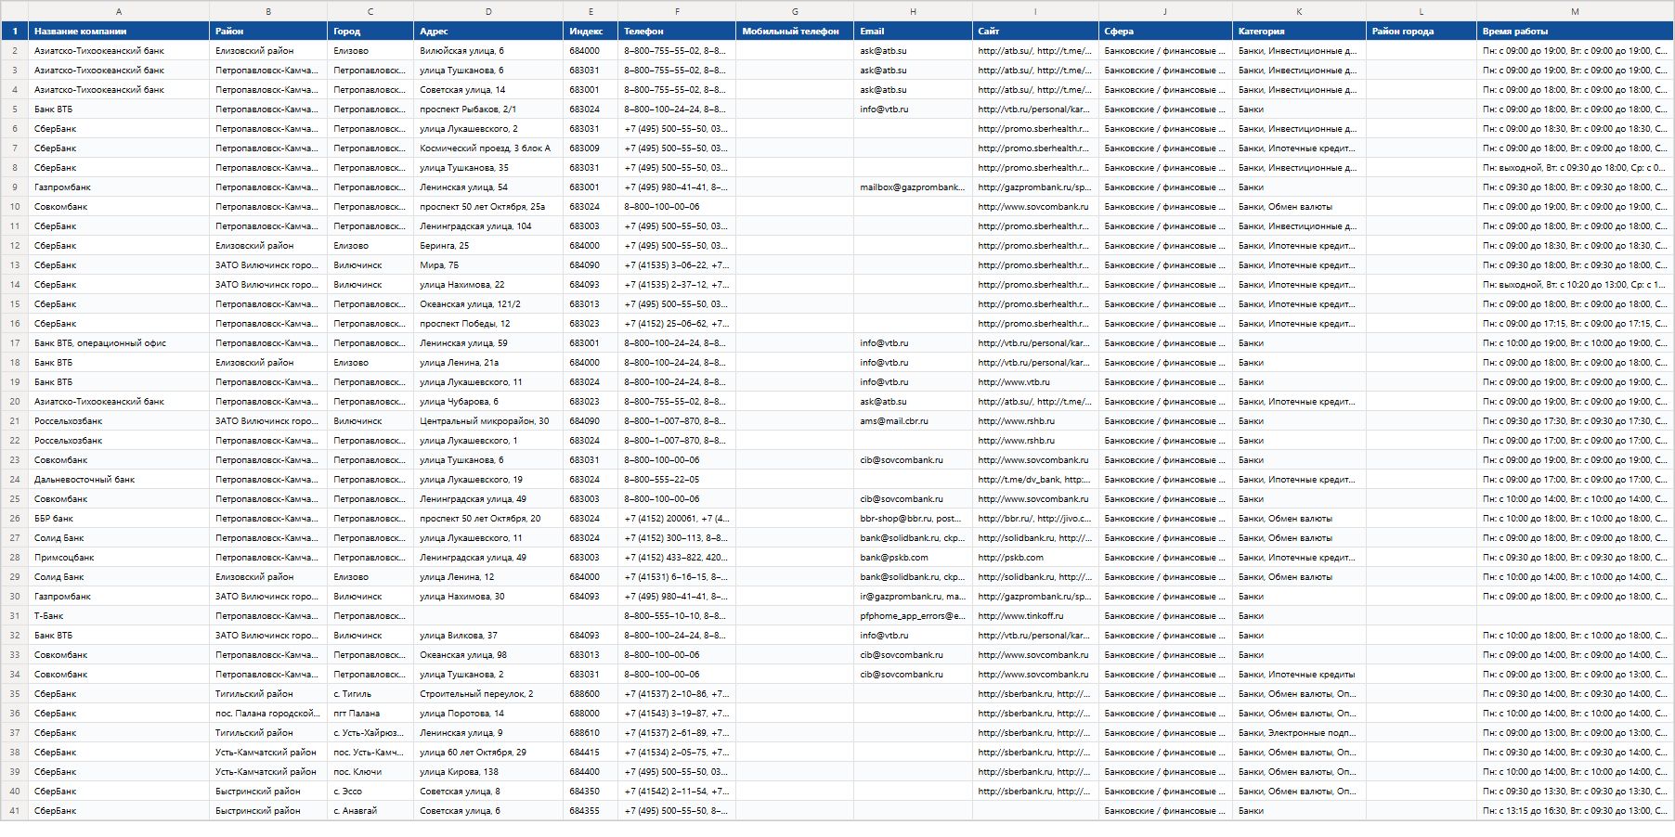Click the "Email" header cell
This screenshot has height=837, width=1675.
pos(913,32)
